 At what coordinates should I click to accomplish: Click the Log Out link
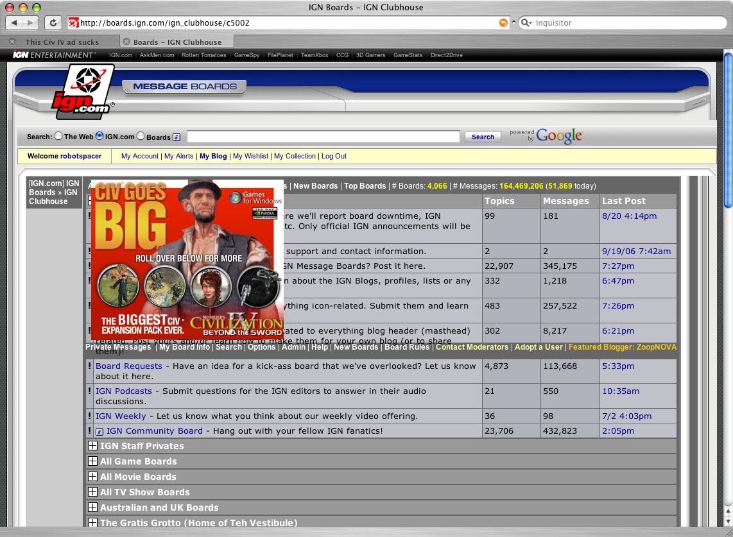334,156
